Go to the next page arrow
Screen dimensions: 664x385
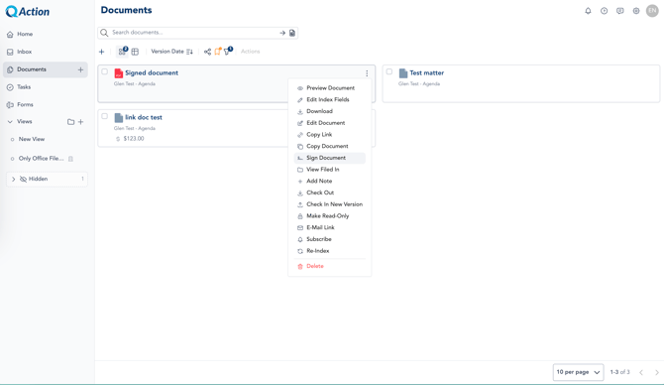tap(657, 372)
